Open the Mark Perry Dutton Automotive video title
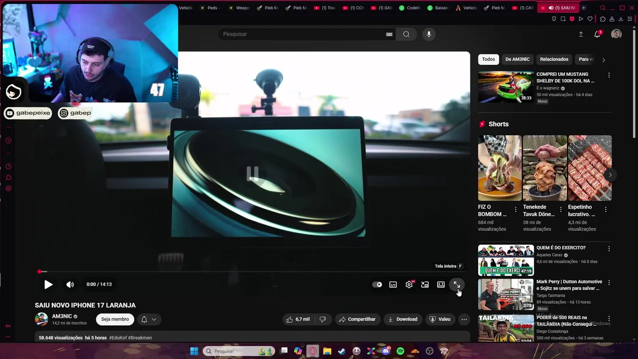This screenshot has height=359, width=638. point(569,285)
